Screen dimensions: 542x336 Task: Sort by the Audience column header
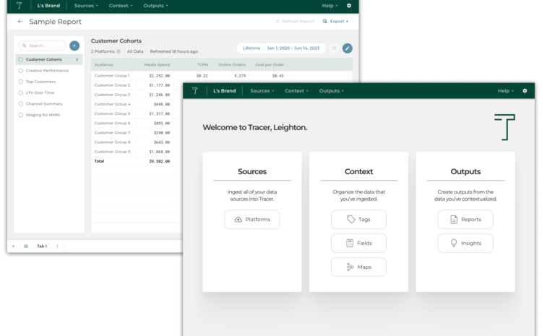pos(103,64)
